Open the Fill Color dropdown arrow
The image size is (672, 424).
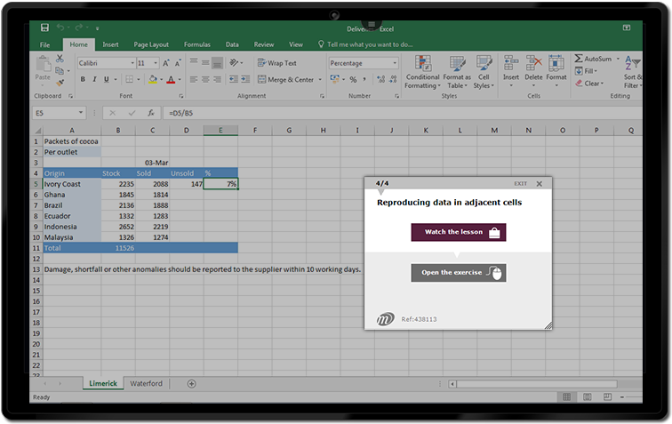[x=162, y=80]
